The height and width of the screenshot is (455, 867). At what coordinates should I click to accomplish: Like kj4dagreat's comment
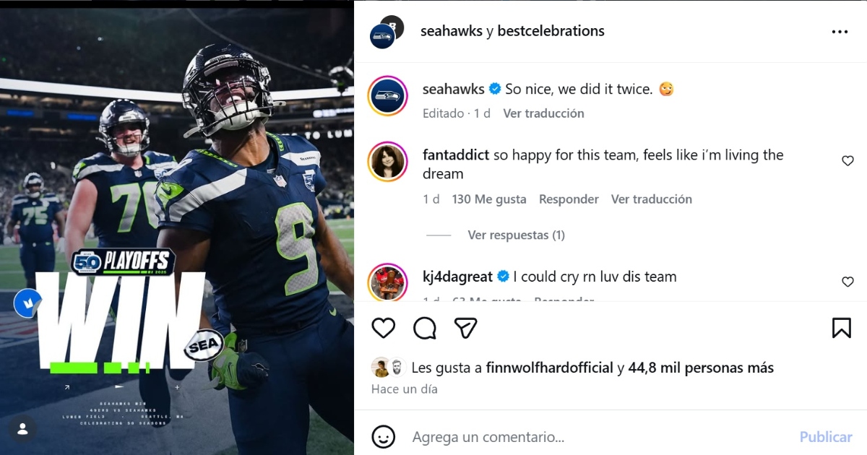tap(847, 282)
